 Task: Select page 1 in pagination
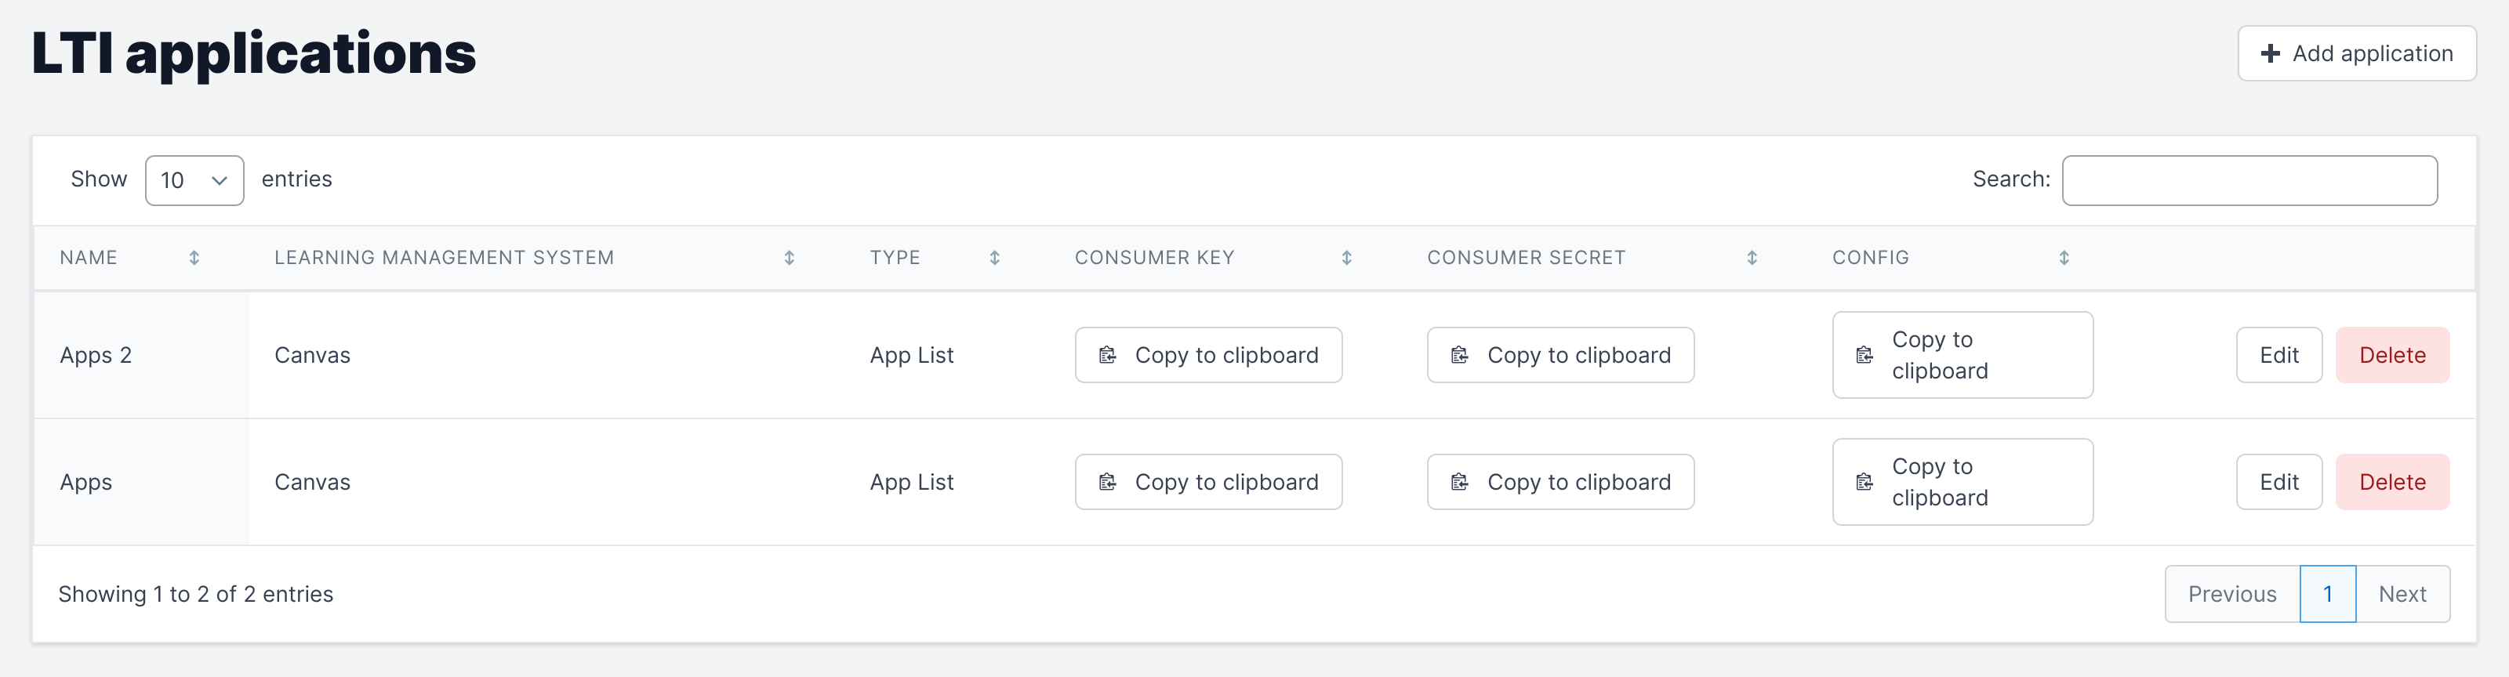(2328, 594)
